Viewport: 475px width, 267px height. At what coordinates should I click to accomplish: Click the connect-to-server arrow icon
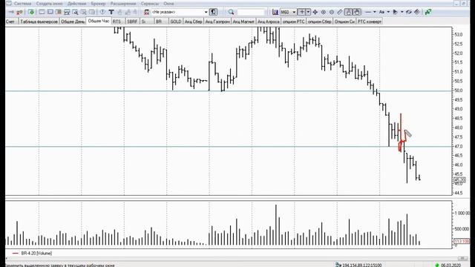(11, 12)
